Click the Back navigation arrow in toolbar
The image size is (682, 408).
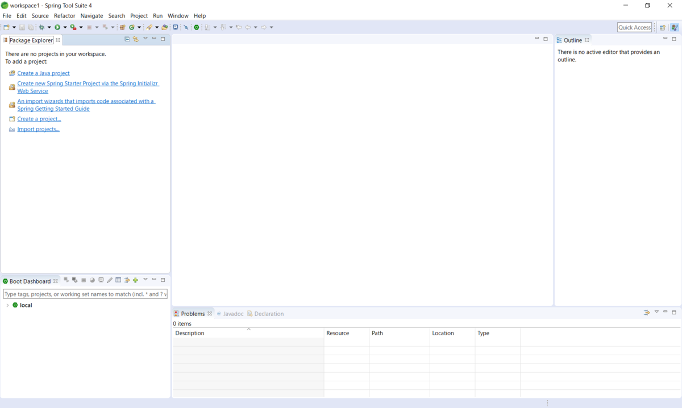click(x=247, y=27)
